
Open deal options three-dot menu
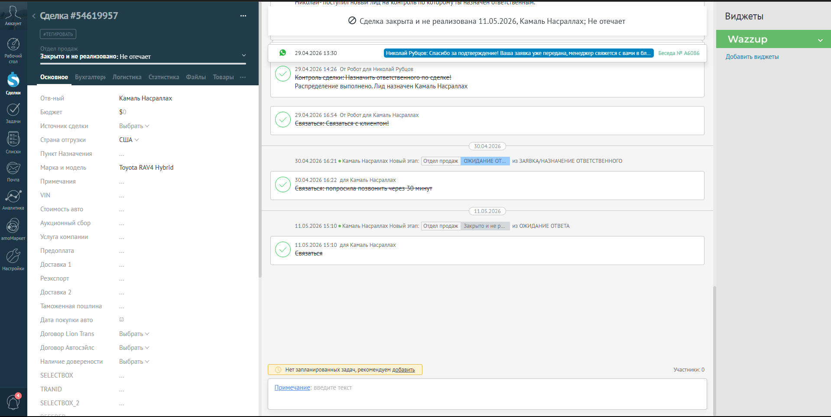tap(243, 16)
